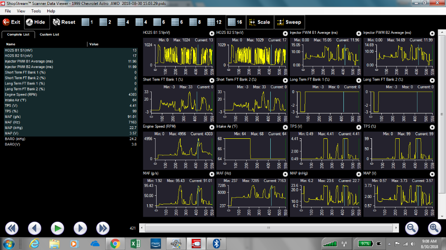Select the 12-graph layout
This screenshot has width=446, height=250.
[x=215, y=22]
